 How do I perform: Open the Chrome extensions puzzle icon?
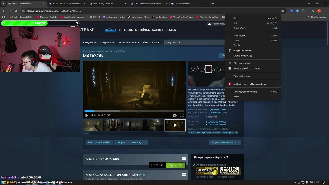tap(304, 11)
